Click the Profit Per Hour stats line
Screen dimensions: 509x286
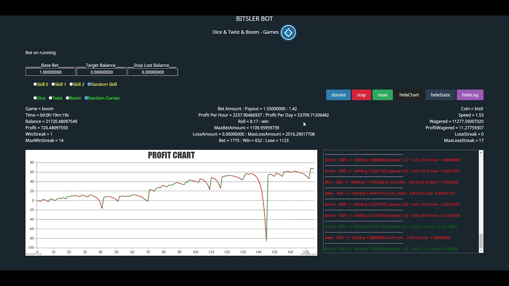point(264,115)
